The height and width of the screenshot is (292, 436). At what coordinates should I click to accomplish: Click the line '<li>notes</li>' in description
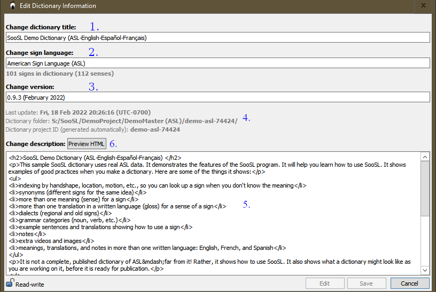(27, 234)
